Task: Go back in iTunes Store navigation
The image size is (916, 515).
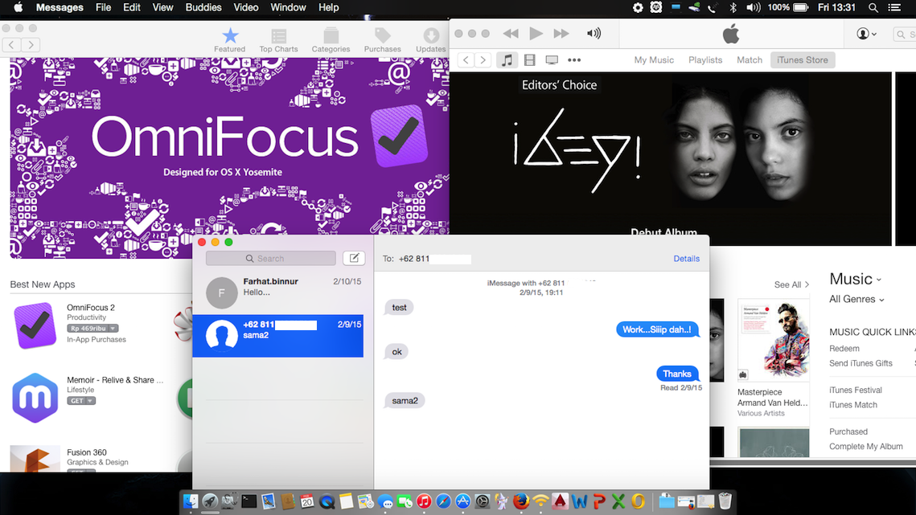Action: coord(466,59)
